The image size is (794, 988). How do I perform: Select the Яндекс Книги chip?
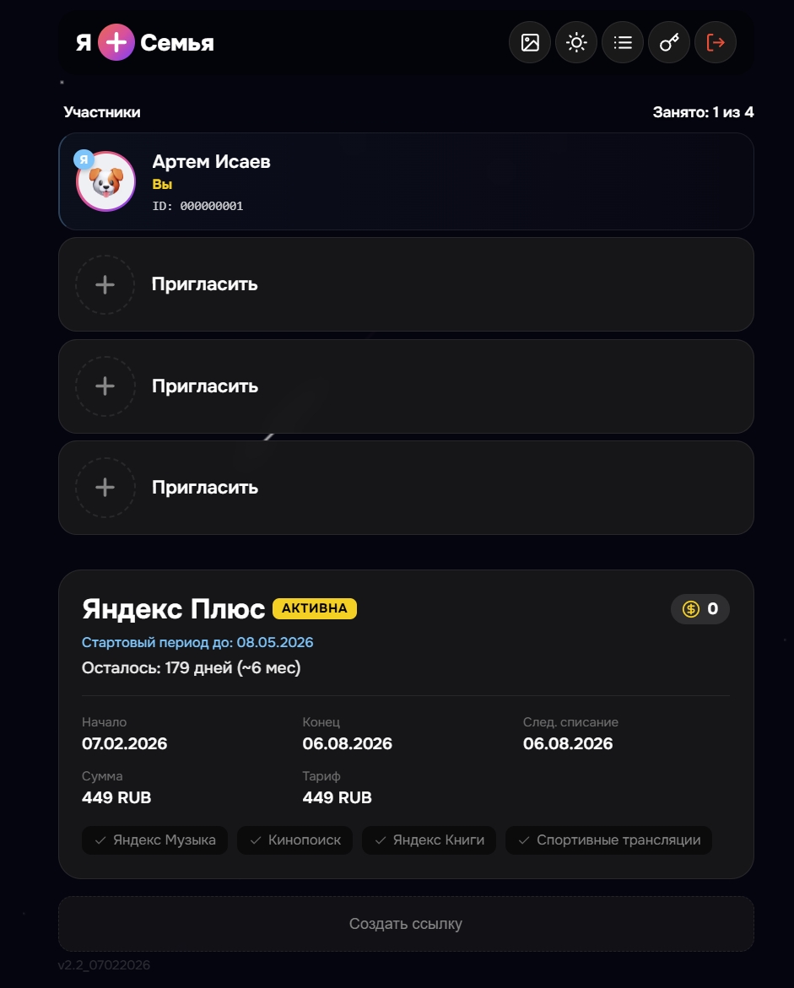click(x=429, y=840)
